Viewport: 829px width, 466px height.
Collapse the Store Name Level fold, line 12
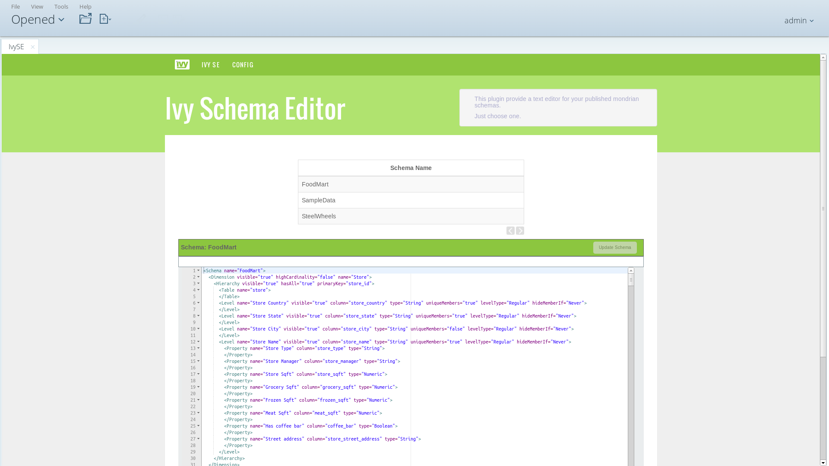[x=199, y=342]
